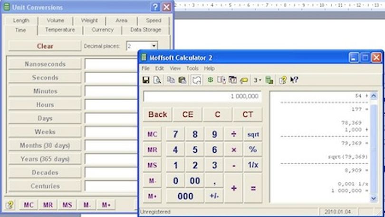The width and height of the screenshot is (385, 217).
Task: Click the Paste clipboard icon
Action: pyautogui.click(x=182, y=80)
